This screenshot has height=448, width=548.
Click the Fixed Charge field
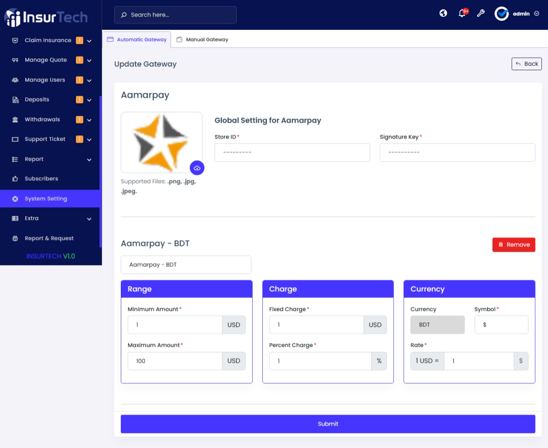point(316,325)
